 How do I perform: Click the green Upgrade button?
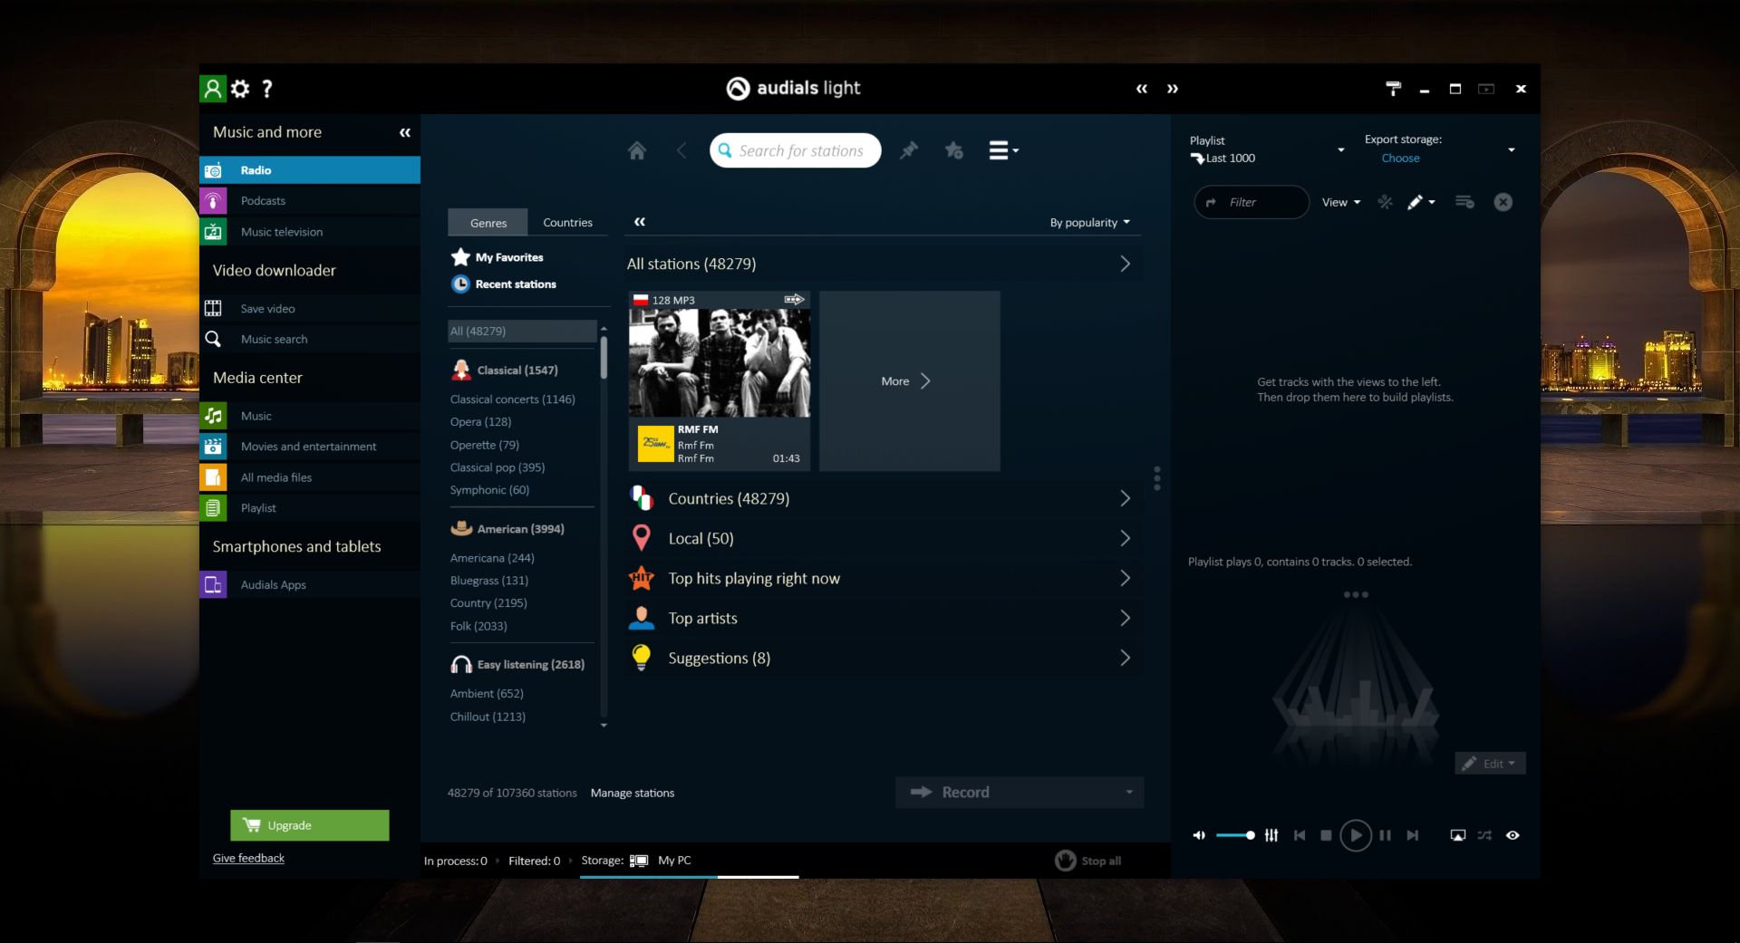click(x=310, y=825)
